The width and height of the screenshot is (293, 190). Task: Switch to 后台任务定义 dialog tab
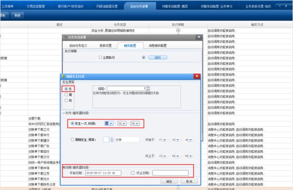(x=78, y=46)
